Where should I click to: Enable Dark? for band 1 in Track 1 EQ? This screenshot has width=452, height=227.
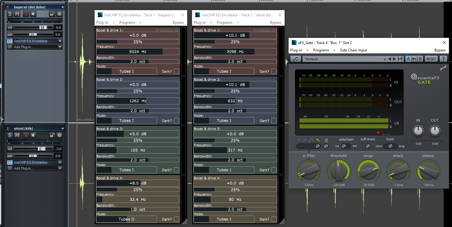176,71
